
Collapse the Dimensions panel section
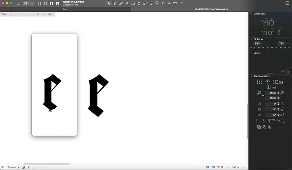click(x=251, y=14)
